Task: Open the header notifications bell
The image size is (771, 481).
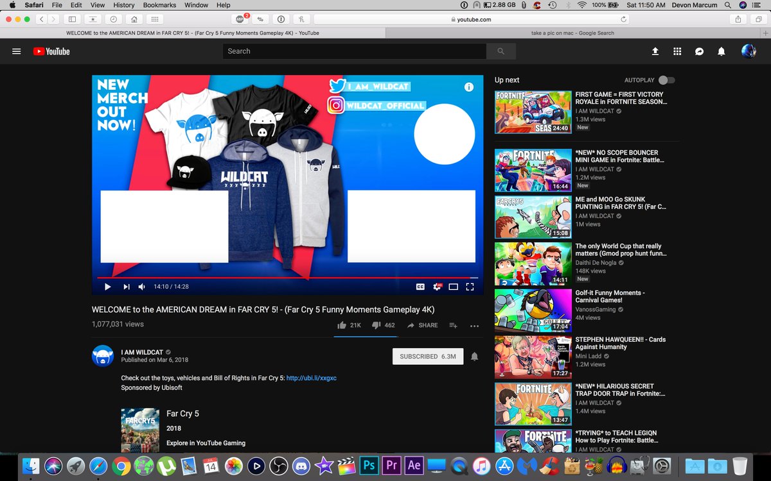Action: click(x=721, y=51)
